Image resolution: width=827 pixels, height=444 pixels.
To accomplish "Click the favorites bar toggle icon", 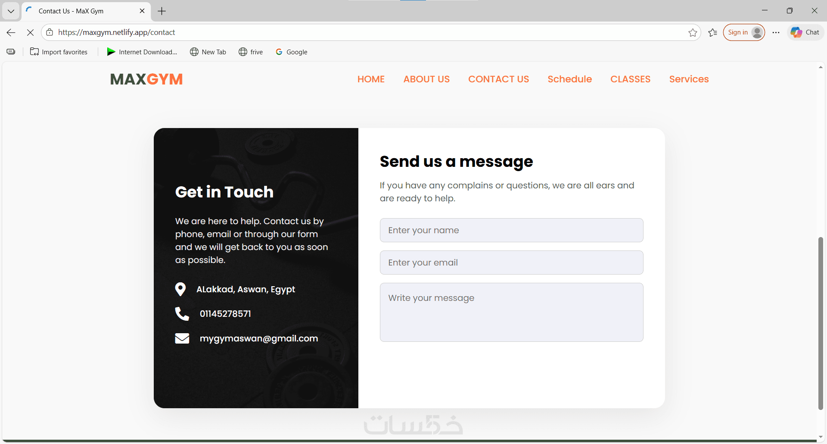I will (x=11, y=52).
